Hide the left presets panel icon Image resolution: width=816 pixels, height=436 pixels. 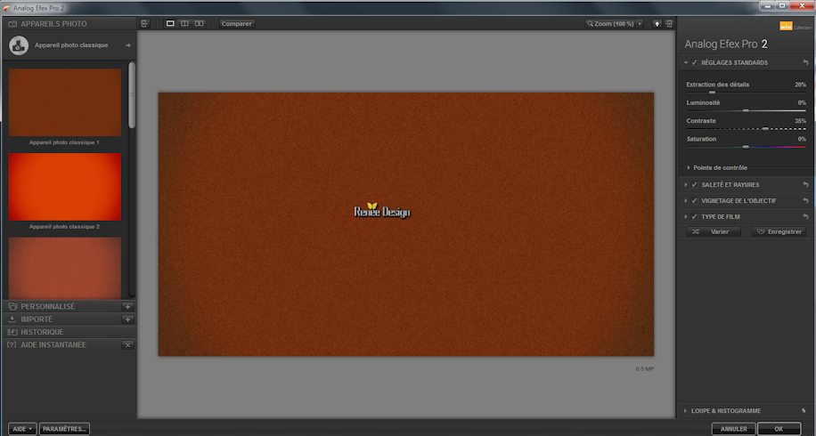pos(144,23)
